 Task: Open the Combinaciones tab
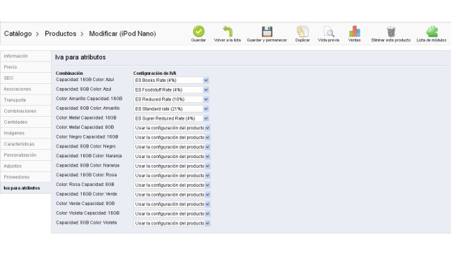26,111
